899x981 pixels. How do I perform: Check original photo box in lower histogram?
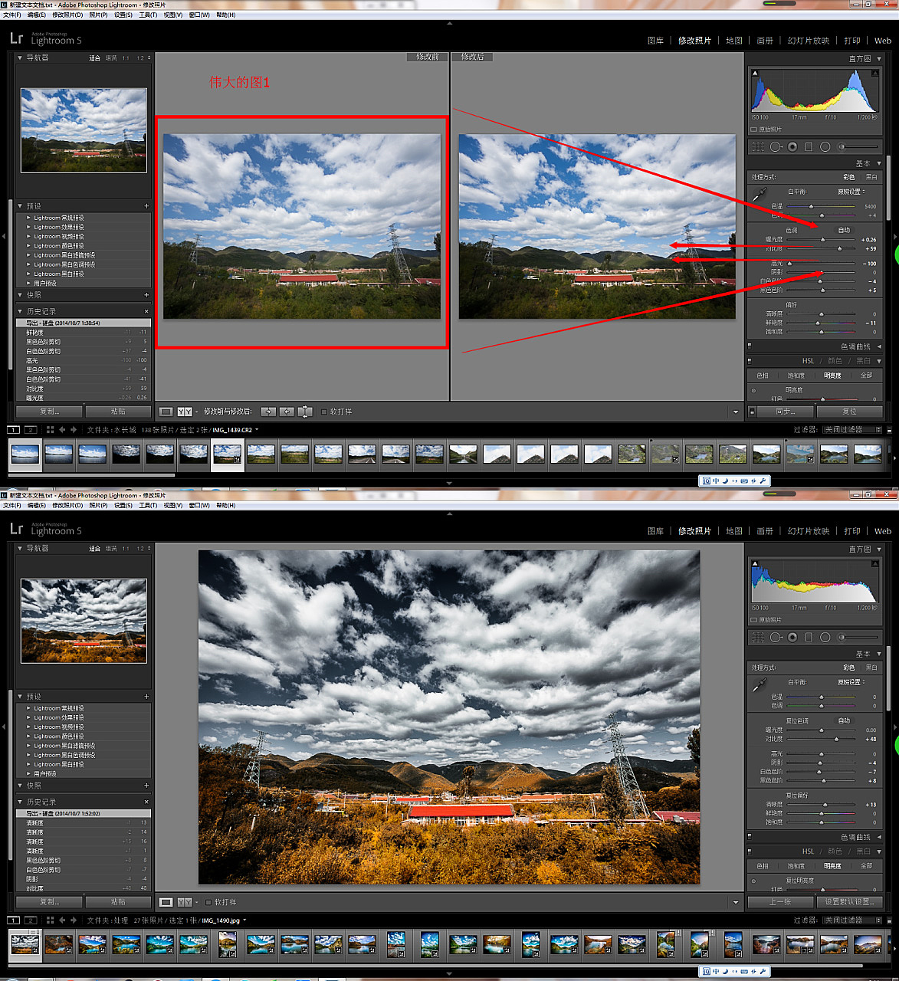[x=754, y=620]
